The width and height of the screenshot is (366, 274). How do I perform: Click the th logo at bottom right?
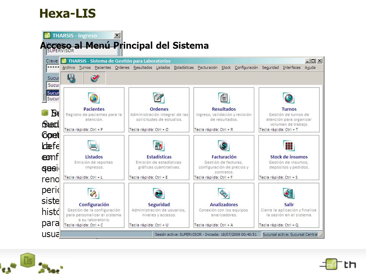tap(338, 264)
